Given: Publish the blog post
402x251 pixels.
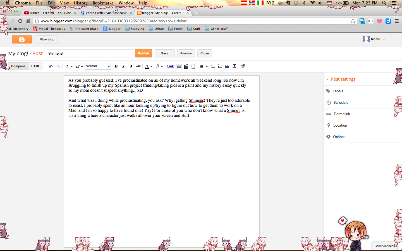Looking at the screenshot, I should pos(143,54).
